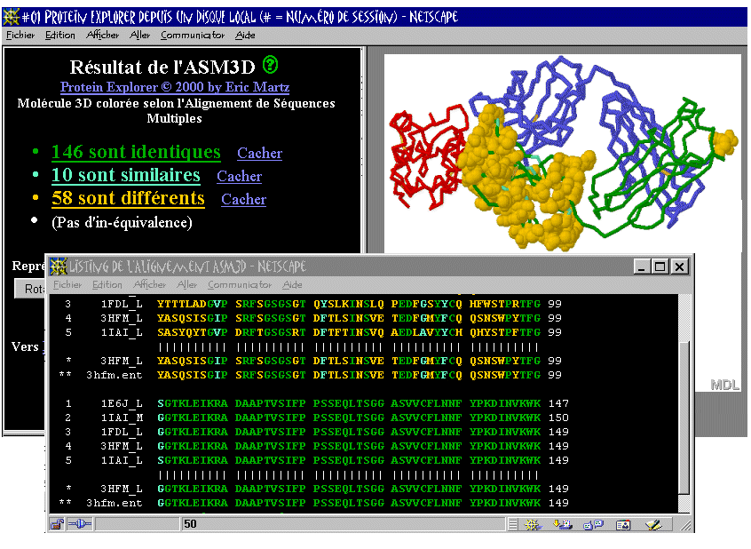Viewport: 751px width, 549px height.
Task: Open Communicator menu in Protein Explorer window
Action: coord(193,35)
